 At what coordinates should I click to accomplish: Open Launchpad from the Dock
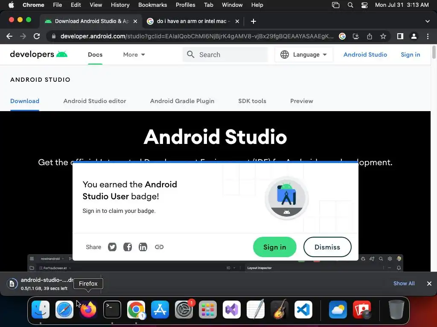tap(208, 310)
